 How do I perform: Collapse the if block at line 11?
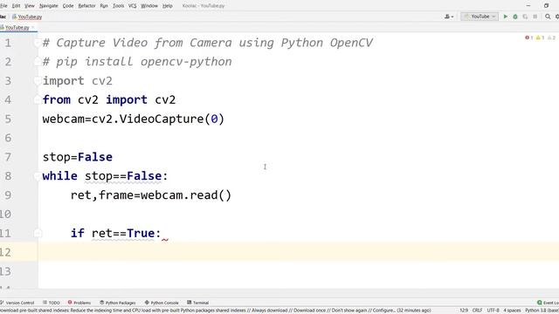38,233
